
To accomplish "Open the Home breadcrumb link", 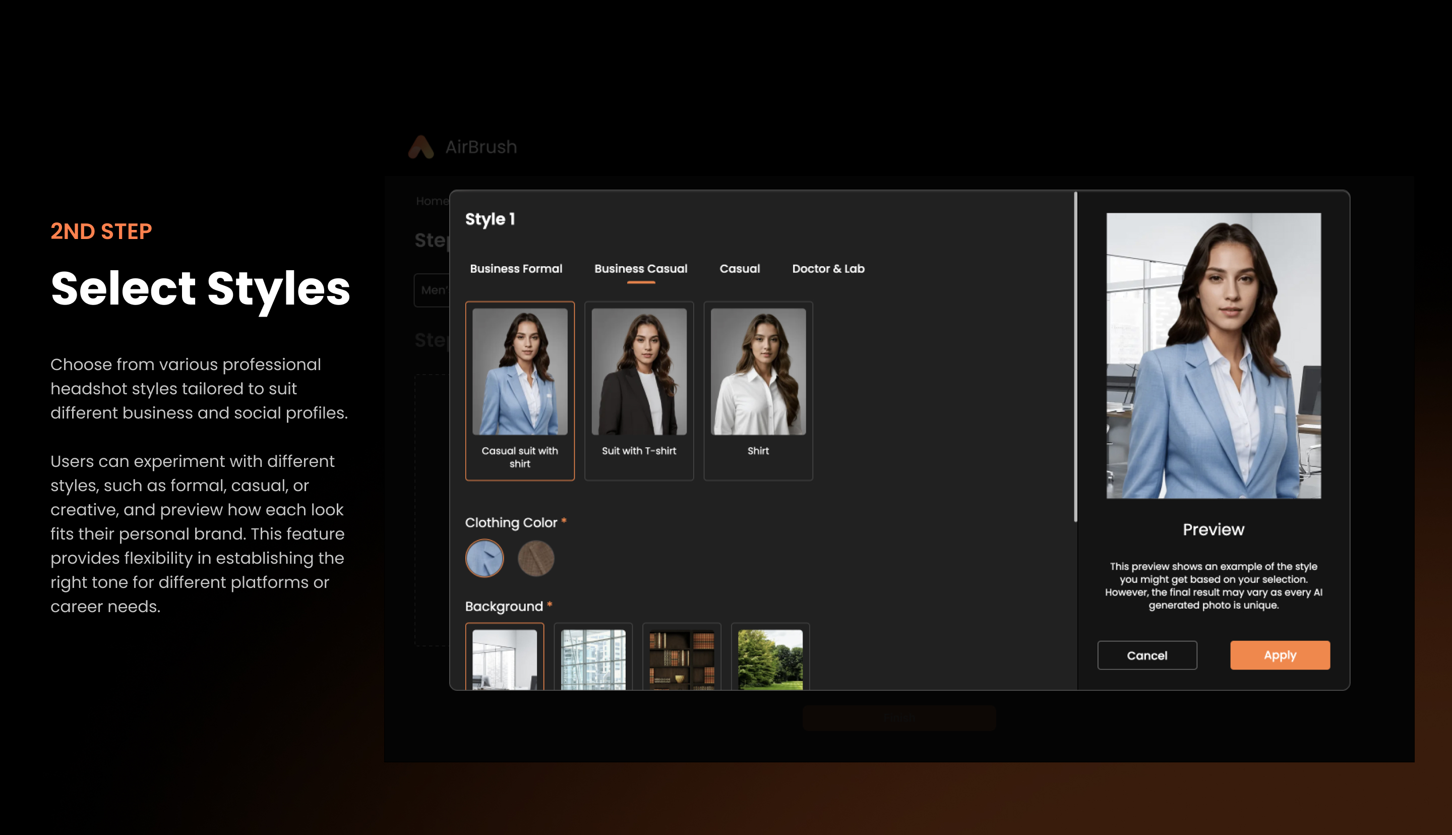I will coord(432,201).
